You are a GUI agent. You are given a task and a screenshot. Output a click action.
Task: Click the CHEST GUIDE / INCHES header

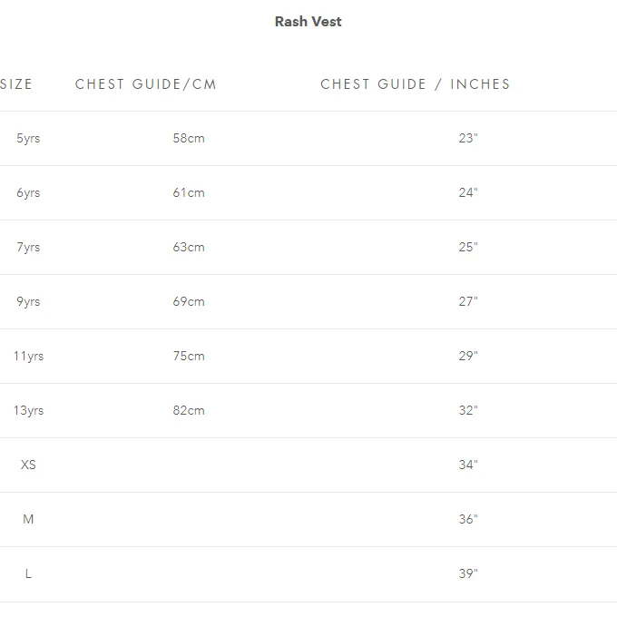tap(416, 84)
